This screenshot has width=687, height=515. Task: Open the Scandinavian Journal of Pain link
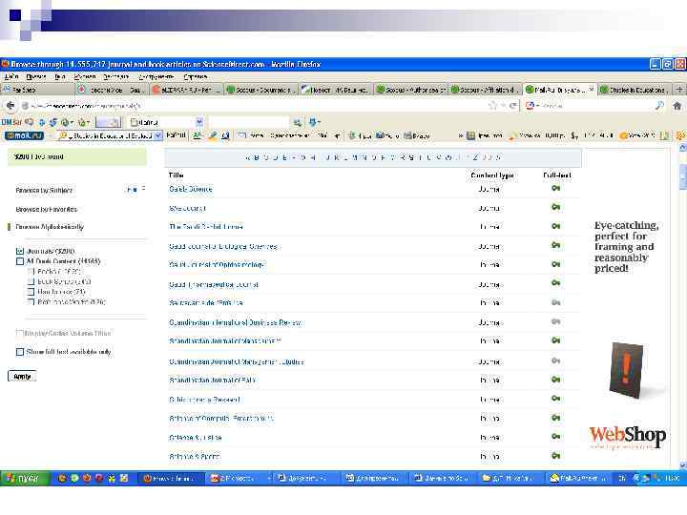pyautogui.click(x=212, y=380)
